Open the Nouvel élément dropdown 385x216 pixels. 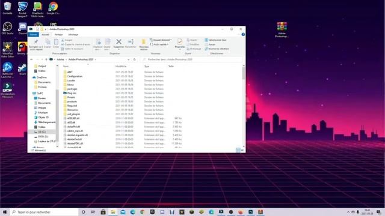pos(161,40)
